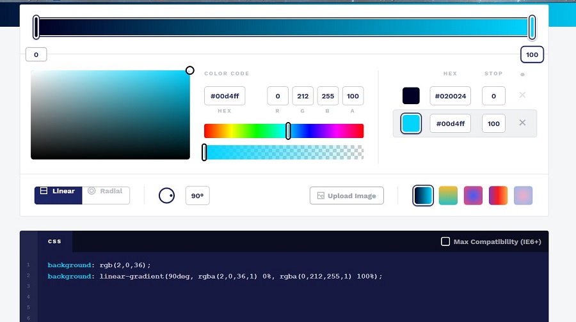Click the Upload Image button

point(346,195)
